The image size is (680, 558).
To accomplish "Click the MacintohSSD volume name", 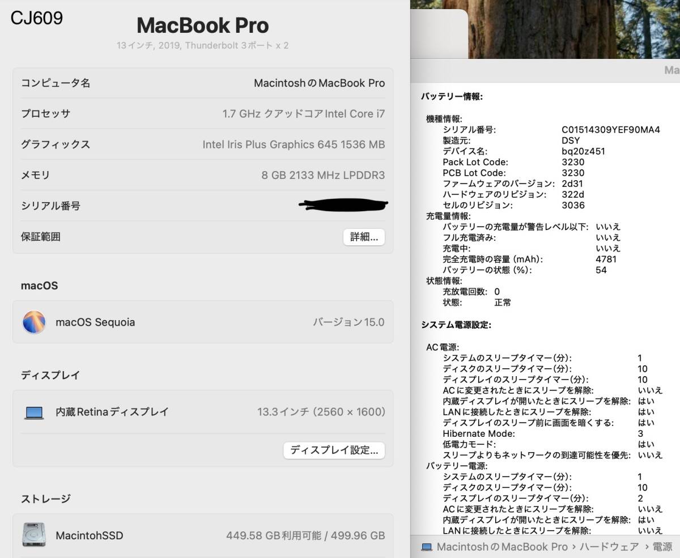I will click(89, 535).
